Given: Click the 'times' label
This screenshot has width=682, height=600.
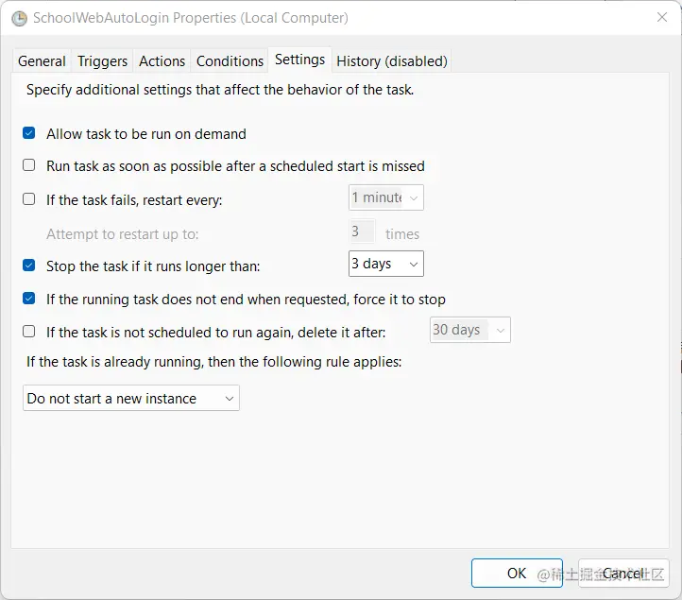Looking at the screenshot, I should (x=402, y=234).
